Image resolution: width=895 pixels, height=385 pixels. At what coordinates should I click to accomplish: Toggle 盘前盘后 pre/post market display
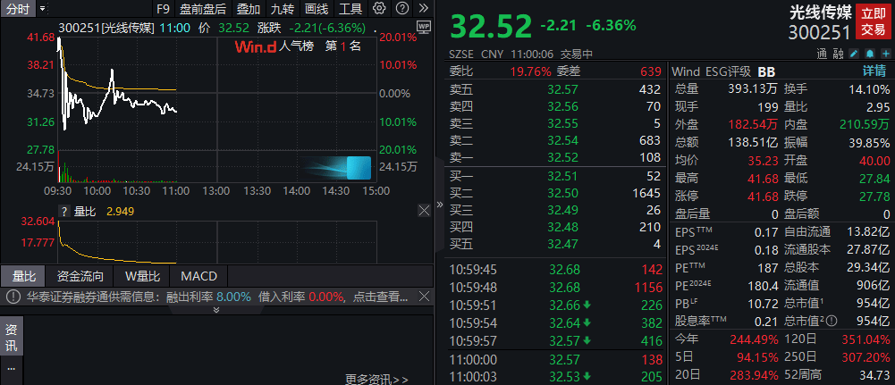click(203, 9)
